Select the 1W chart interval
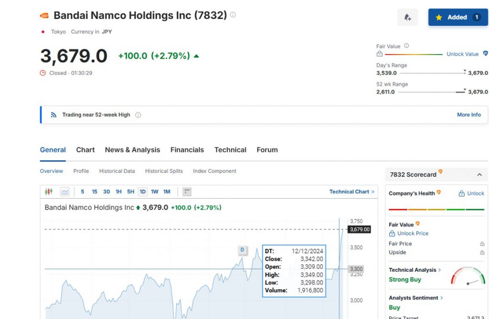The image size is (489, 319). 155,192
